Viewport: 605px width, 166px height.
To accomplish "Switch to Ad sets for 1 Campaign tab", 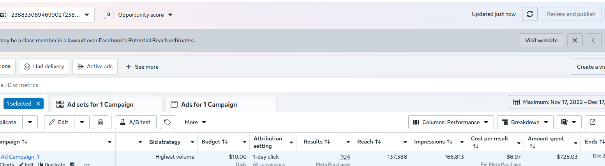I will tap(100, 105).
